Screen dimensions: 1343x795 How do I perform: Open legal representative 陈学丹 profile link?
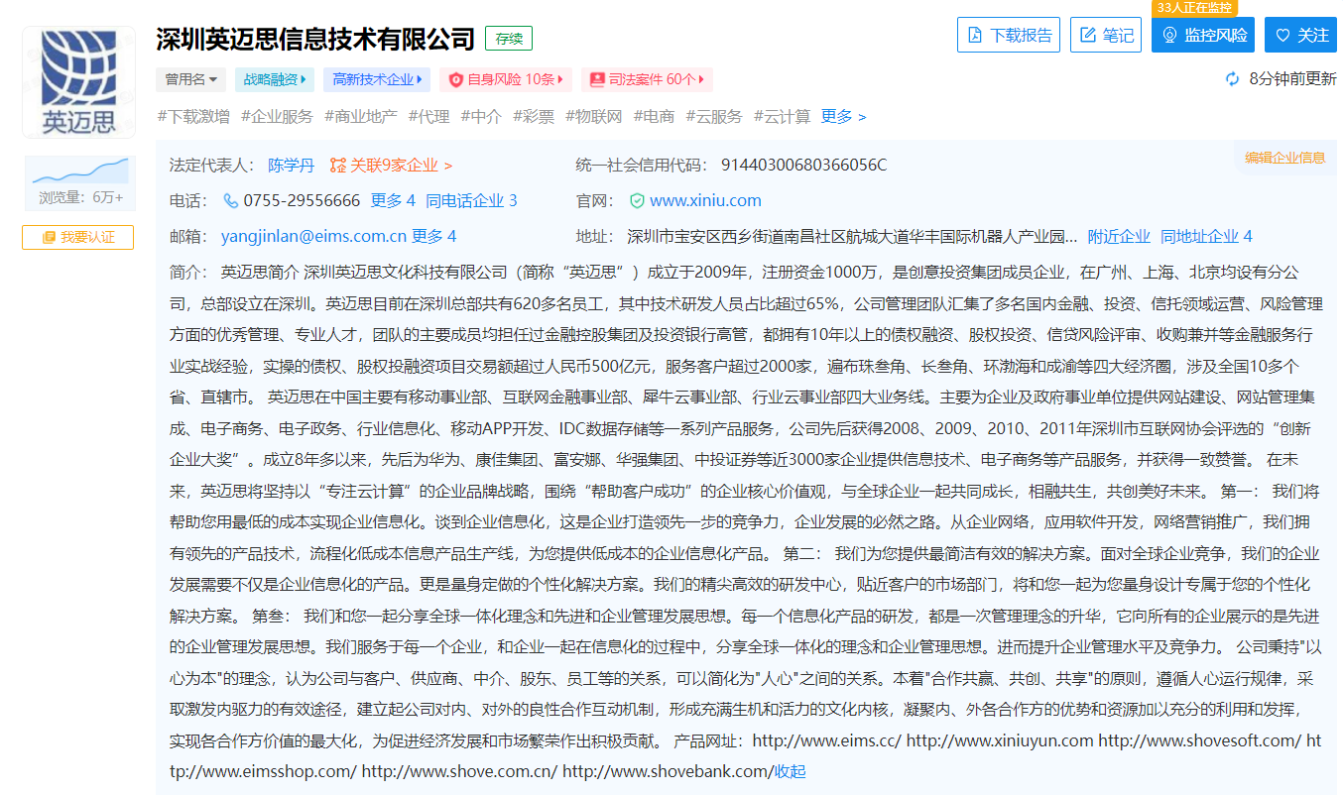click(291, 166)
